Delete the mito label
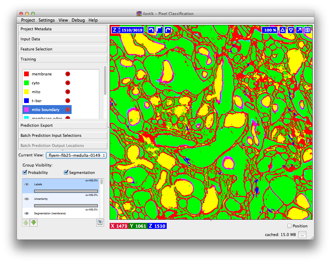 pos(68,92)
